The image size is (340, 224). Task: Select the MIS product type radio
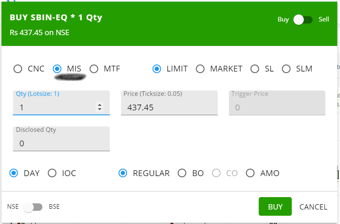pyautogui.click(x=57, y=69)
